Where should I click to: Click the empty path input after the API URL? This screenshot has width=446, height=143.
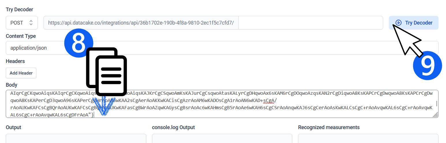[311, 23]
